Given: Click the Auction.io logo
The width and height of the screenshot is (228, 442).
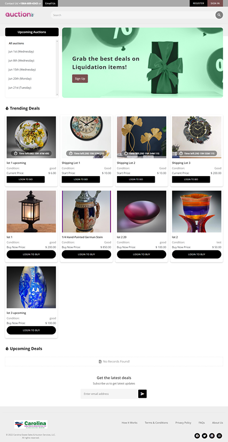Looking at the screenshot, I should click(x=20, y=14).
